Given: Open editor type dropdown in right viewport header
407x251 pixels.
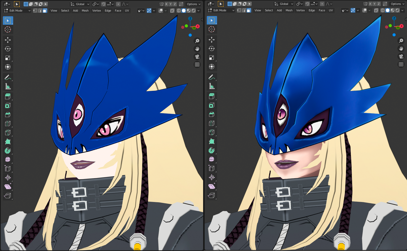Looking at the screenshot, I should point(211,4).
